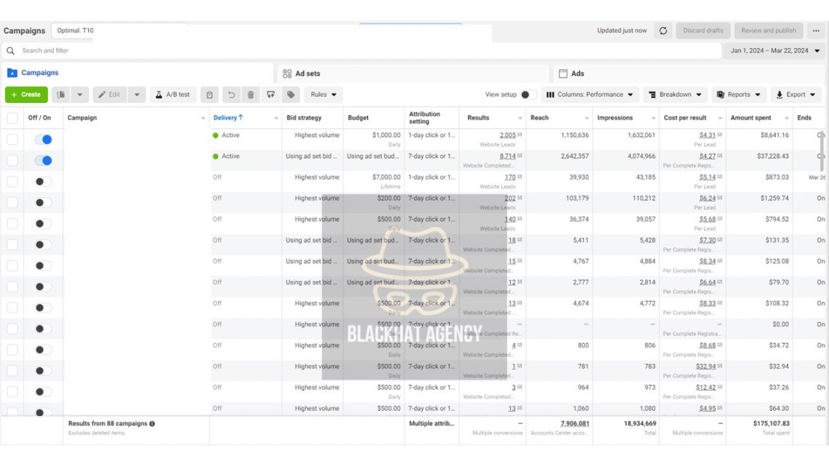This screenshot has width=829, height=466.
Task: Click the clipboard copy icon in toolbar
Action: (209, 94)
